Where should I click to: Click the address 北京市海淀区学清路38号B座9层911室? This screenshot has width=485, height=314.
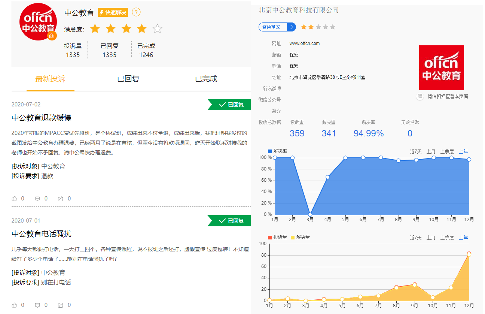point(327,77)
